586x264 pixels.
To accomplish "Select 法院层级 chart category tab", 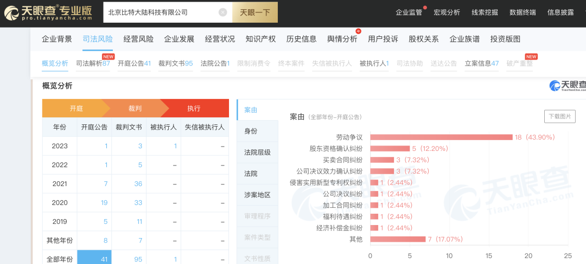I will [258, 153].
